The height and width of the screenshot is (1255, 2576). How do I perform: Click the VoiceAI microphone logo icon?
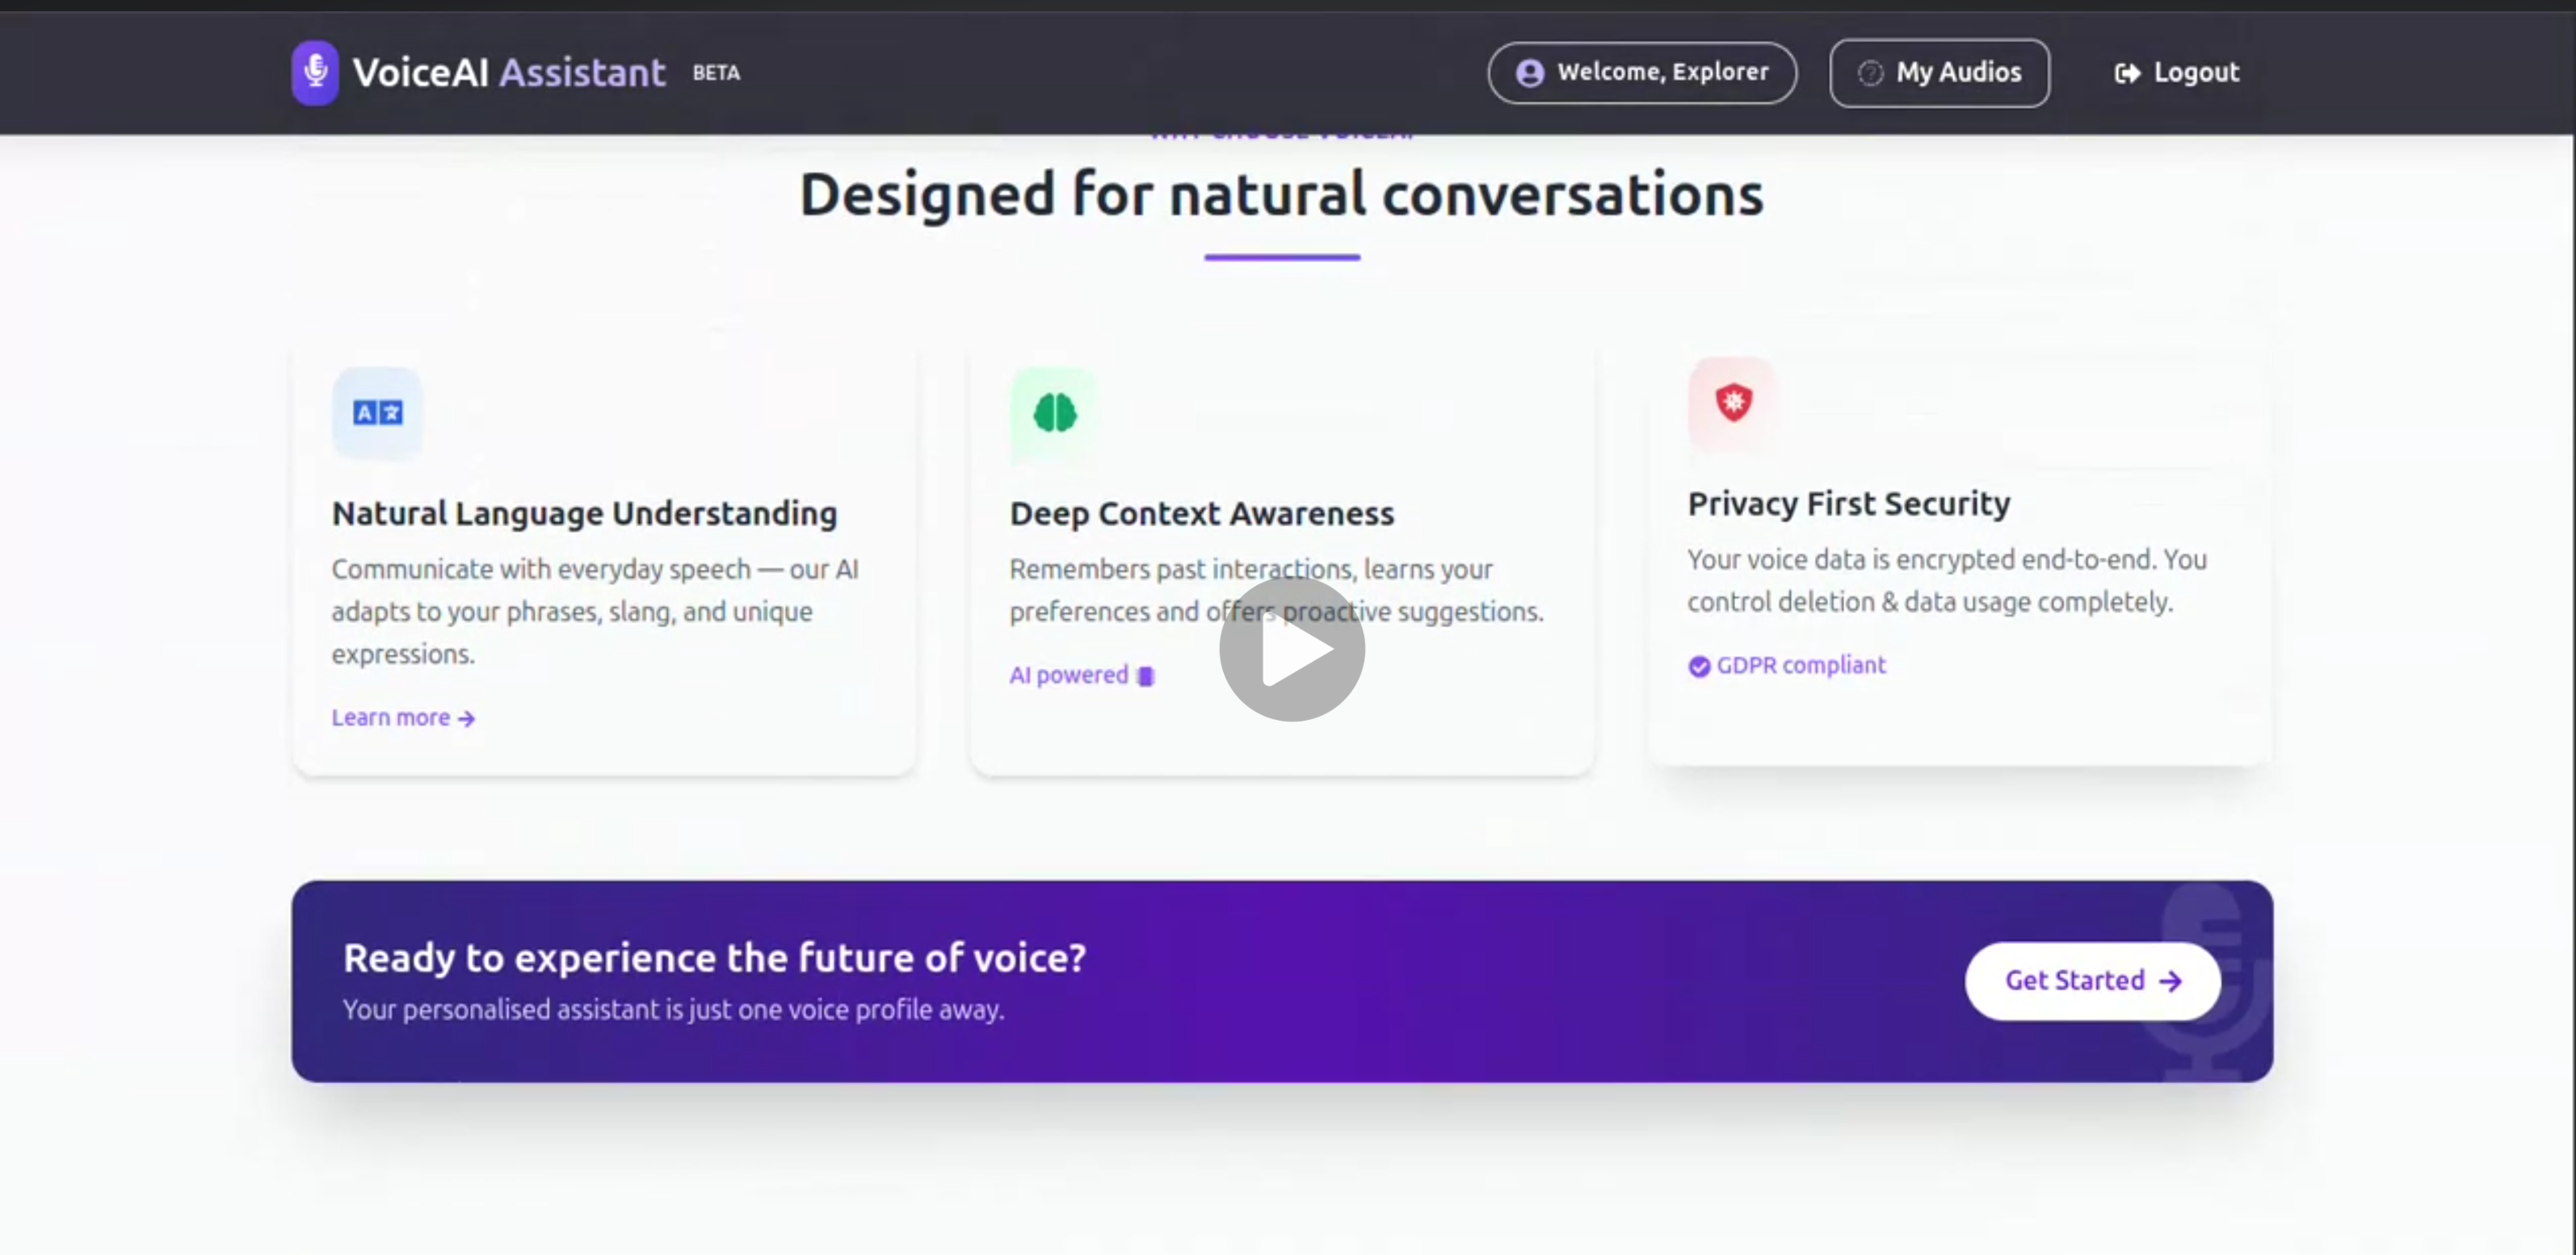click(x=315, y=72)
